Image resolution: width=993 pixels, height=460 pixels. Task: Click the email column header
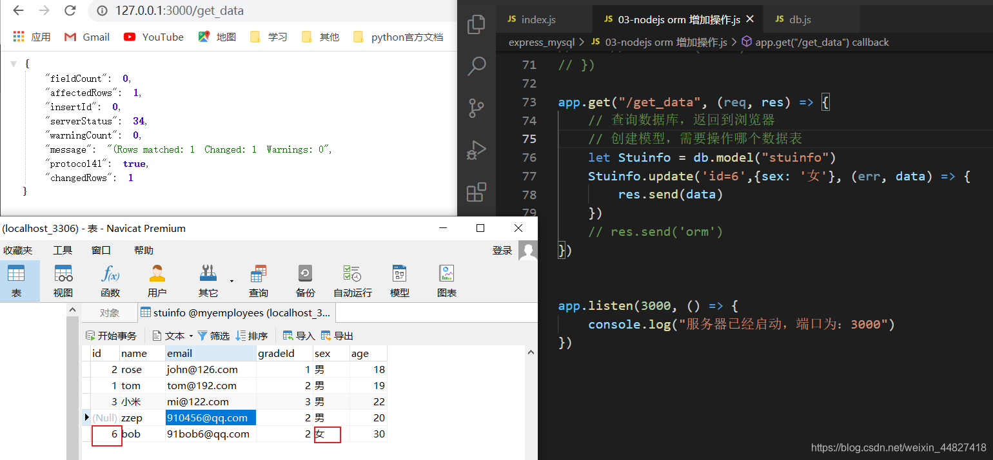(x=211, y=353)
